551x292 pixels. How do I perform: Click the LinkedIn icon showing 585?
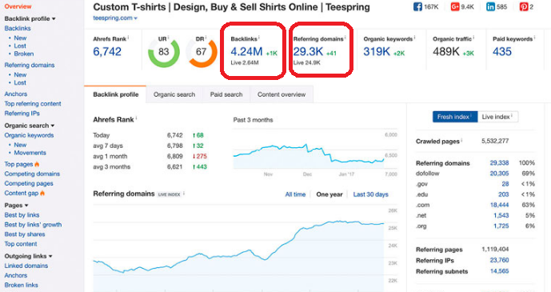pos(490,6)
